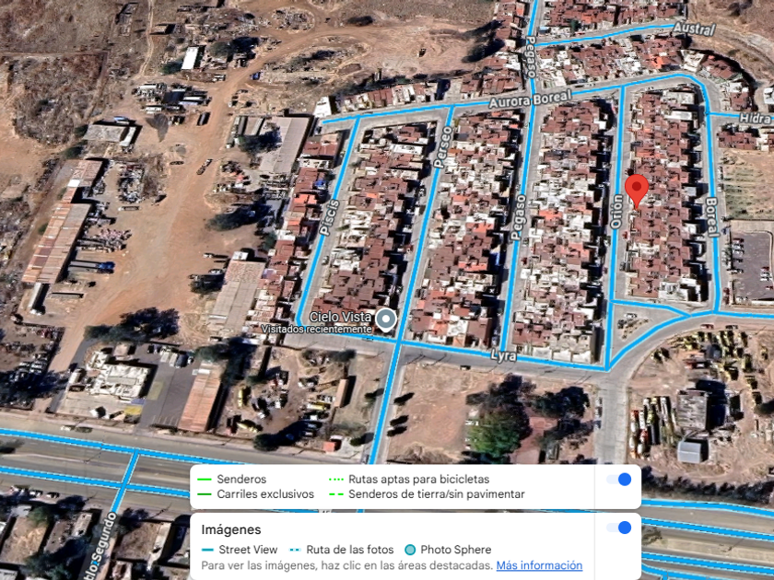This screenshot has width=774, height=580.
Task: Click the Austral street label
Action: pyautogui.click(x=695, y=29)
